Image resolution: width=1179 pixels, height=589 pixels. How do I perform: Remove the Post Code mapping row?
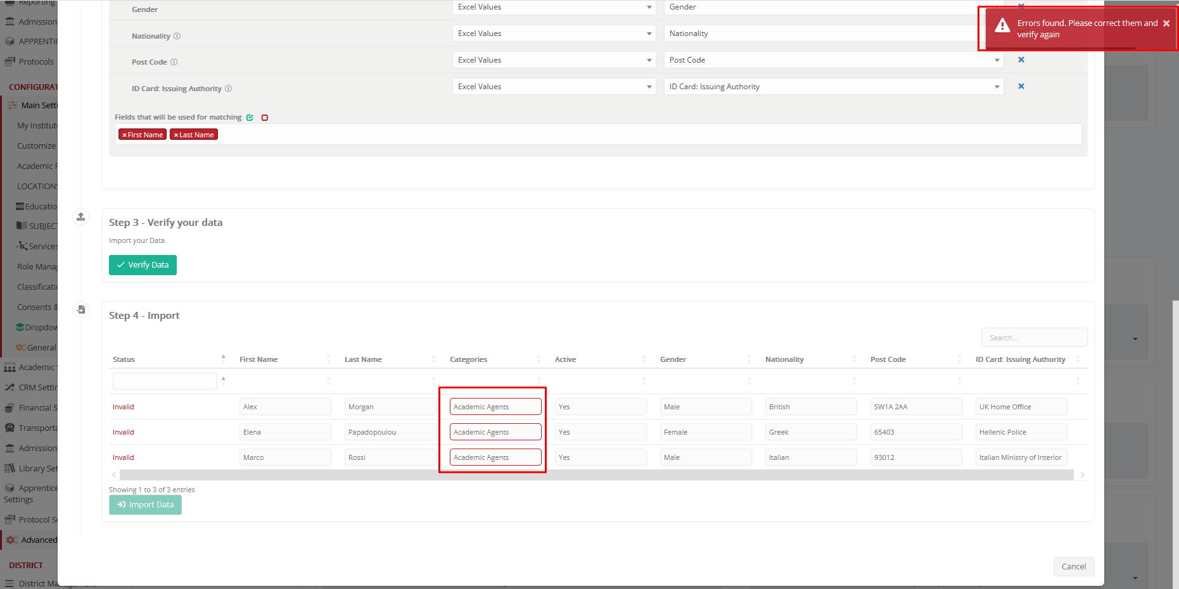(1021, 60)
